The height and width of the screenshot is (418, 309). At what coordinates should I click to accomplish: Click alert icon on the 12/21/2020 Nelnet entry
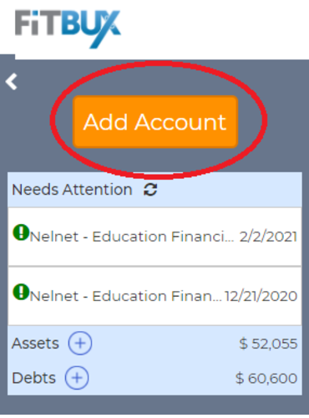click(21, 292)
